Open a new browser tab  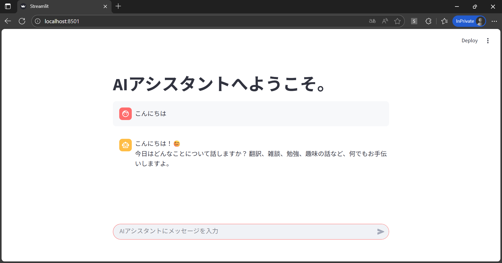click(x=118, y=6)
